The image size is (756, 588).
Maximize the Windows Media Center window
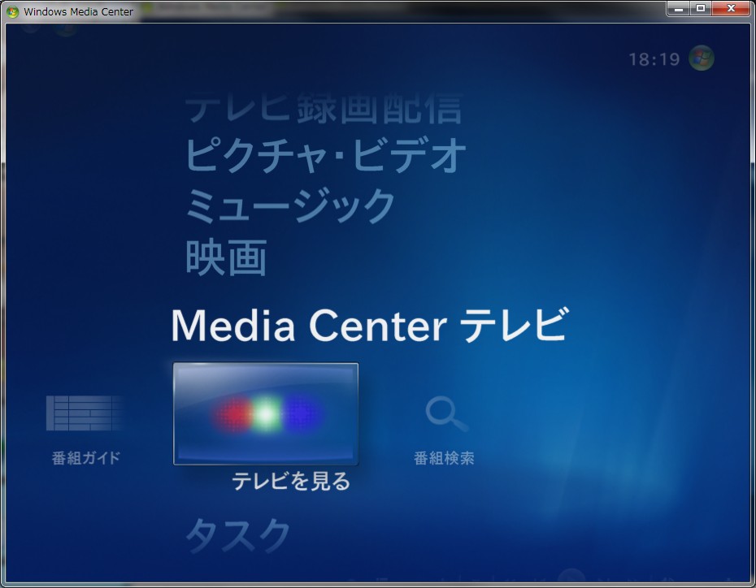coord(701,9)
